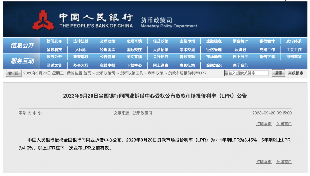Open 新闻发布 menu item
The width and height of the screenshot is (310, 176).
pyautogui.click(x=54, y=41)
